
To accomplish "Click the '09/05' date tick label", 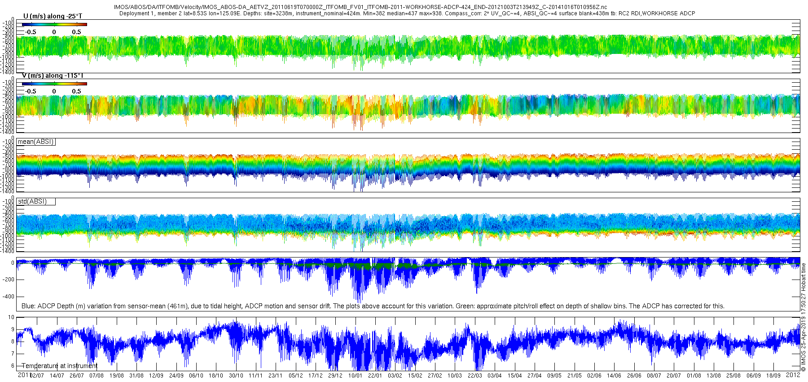I will pos(554,376).
